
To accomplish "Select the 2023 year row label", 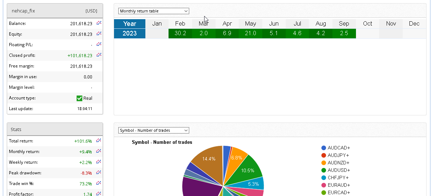I will (x=130, y=33).
